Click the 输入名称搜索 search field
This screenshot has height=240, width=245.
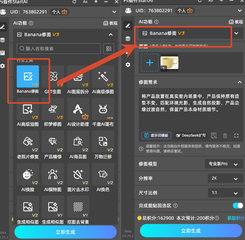tap(59, 49)
